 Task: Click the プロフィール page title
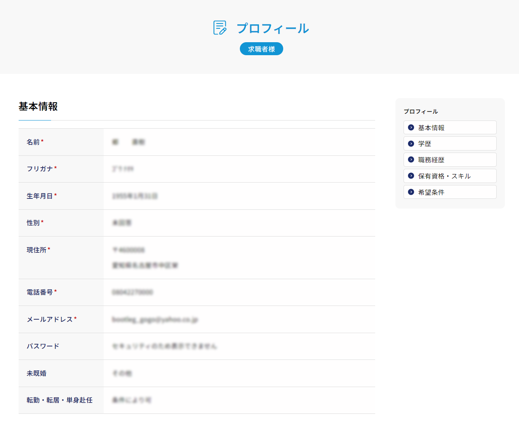point(273,28)
